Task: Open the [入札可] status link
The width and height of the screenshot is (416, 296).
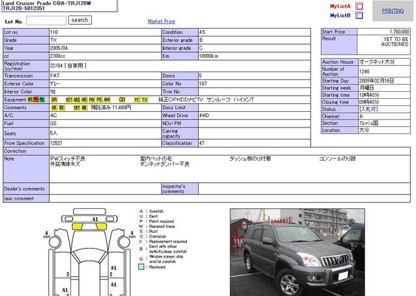Action: click(368, 109)
